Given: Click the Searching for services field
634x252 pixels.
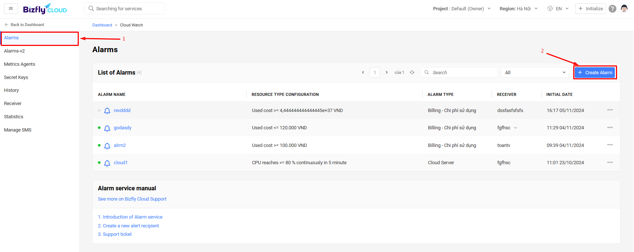Looking at the screenshot, I should (124, 8).
